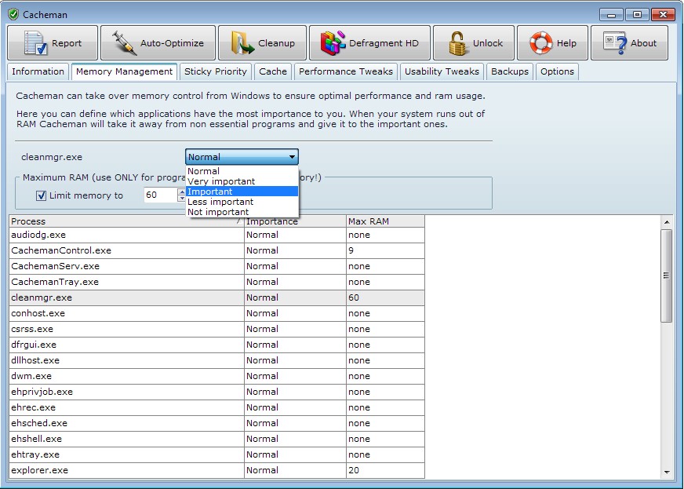Minimize the Cacheman window

click(611, 15)
